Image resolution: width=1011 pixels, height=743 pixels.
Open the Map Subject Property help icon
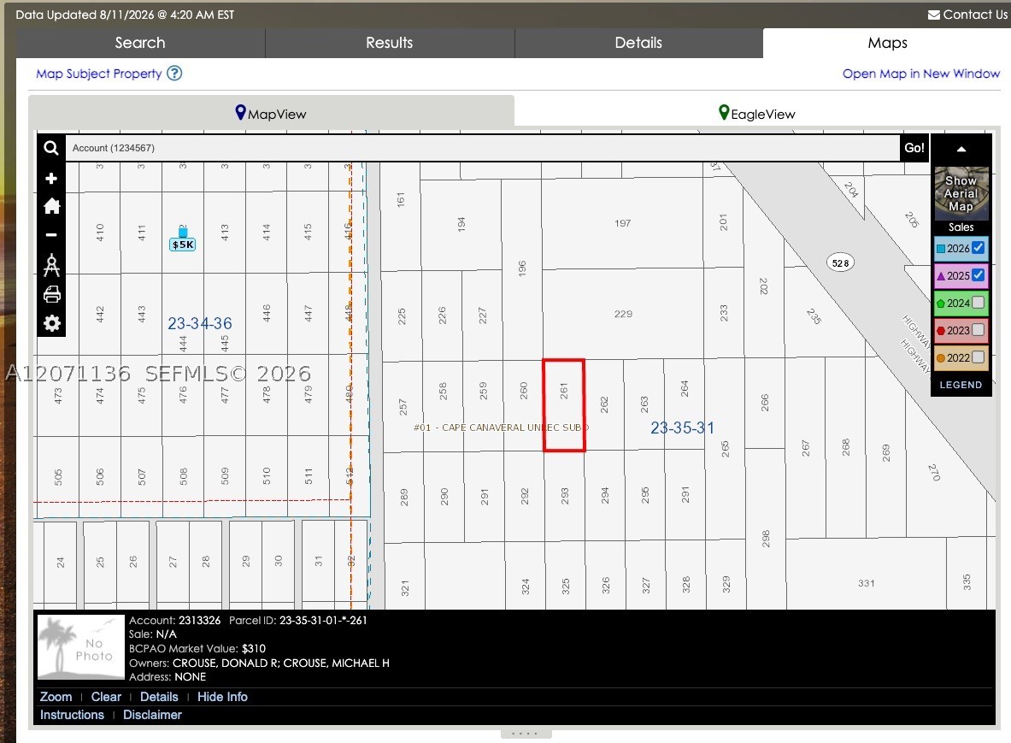pos(174,73)
